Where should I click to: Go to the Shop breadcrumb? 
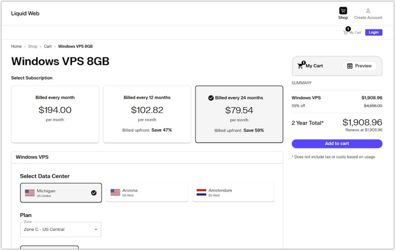pyautogui.click(x=32, y=46)
